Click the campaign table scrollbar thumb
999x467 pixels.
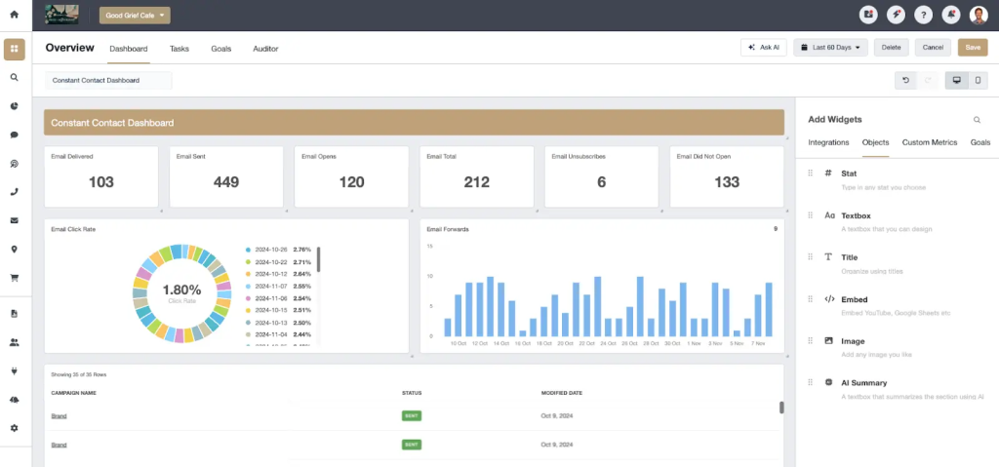pos(781,408)
